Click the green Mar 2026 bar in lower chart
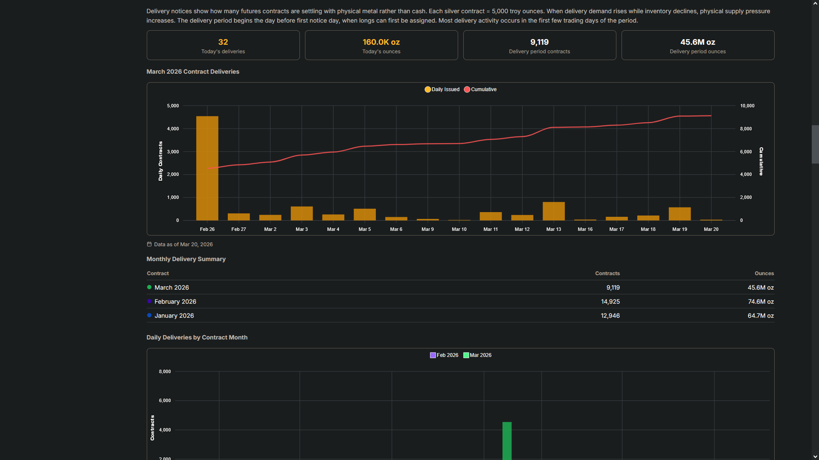Viewport: 819px width, 460px height. click(507, 441)
